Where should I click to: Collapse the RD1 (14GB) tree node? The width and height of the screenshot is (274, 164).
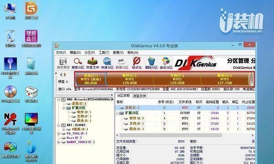coord(58,125)
